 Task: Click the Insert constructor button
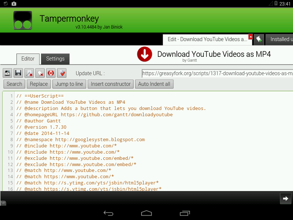(111, 84)
